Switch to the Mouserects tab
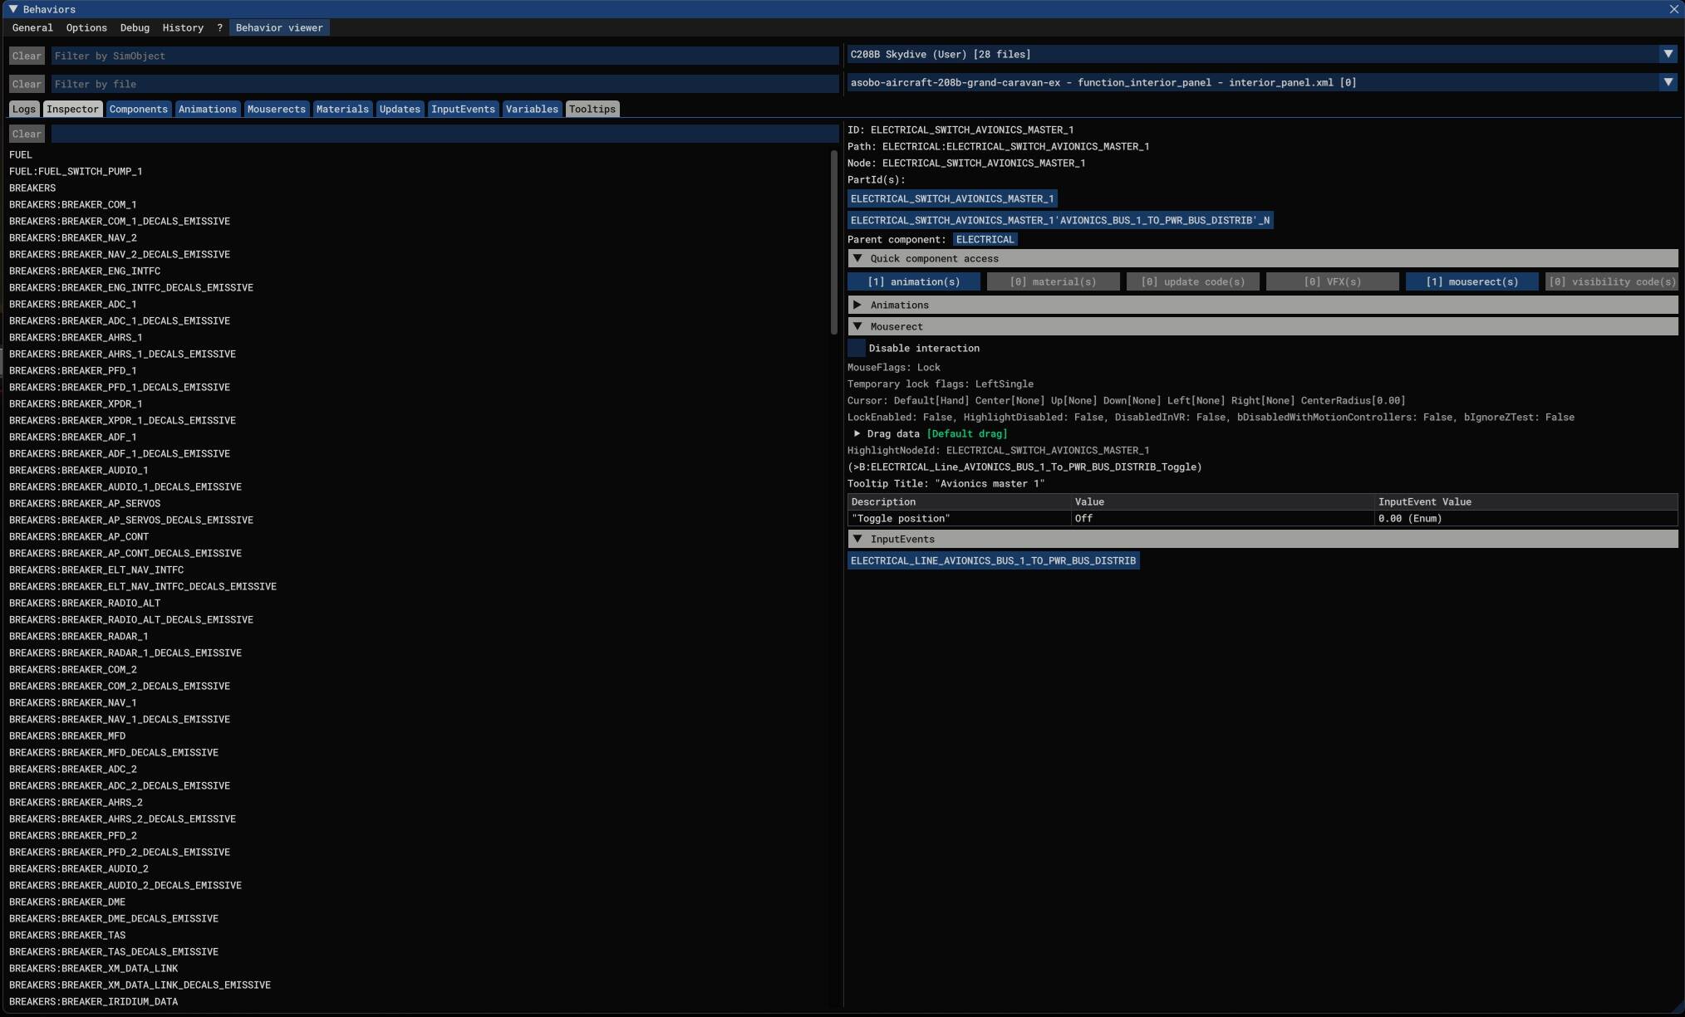Screen dimensions: 1685x1017 [x=277, y=110]
